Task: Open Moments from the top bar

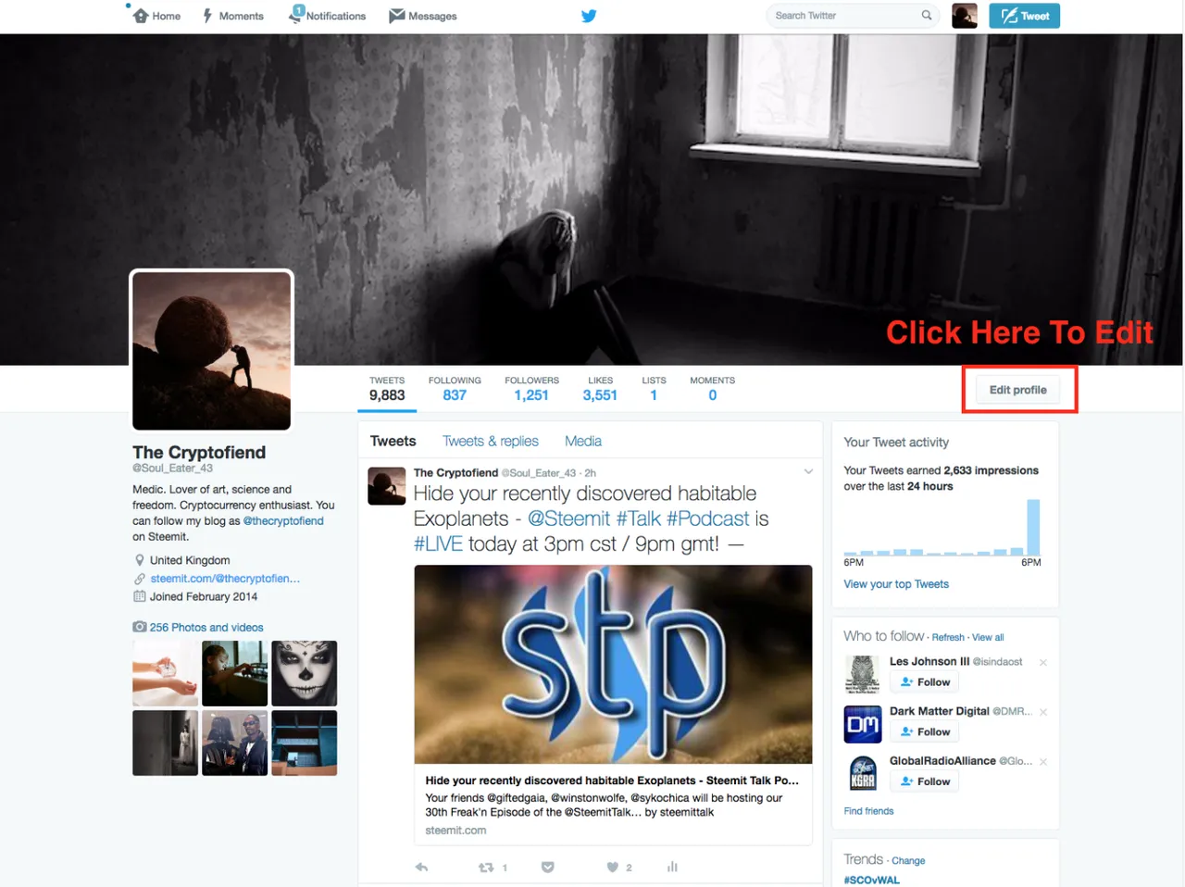Action: (233, 16)
